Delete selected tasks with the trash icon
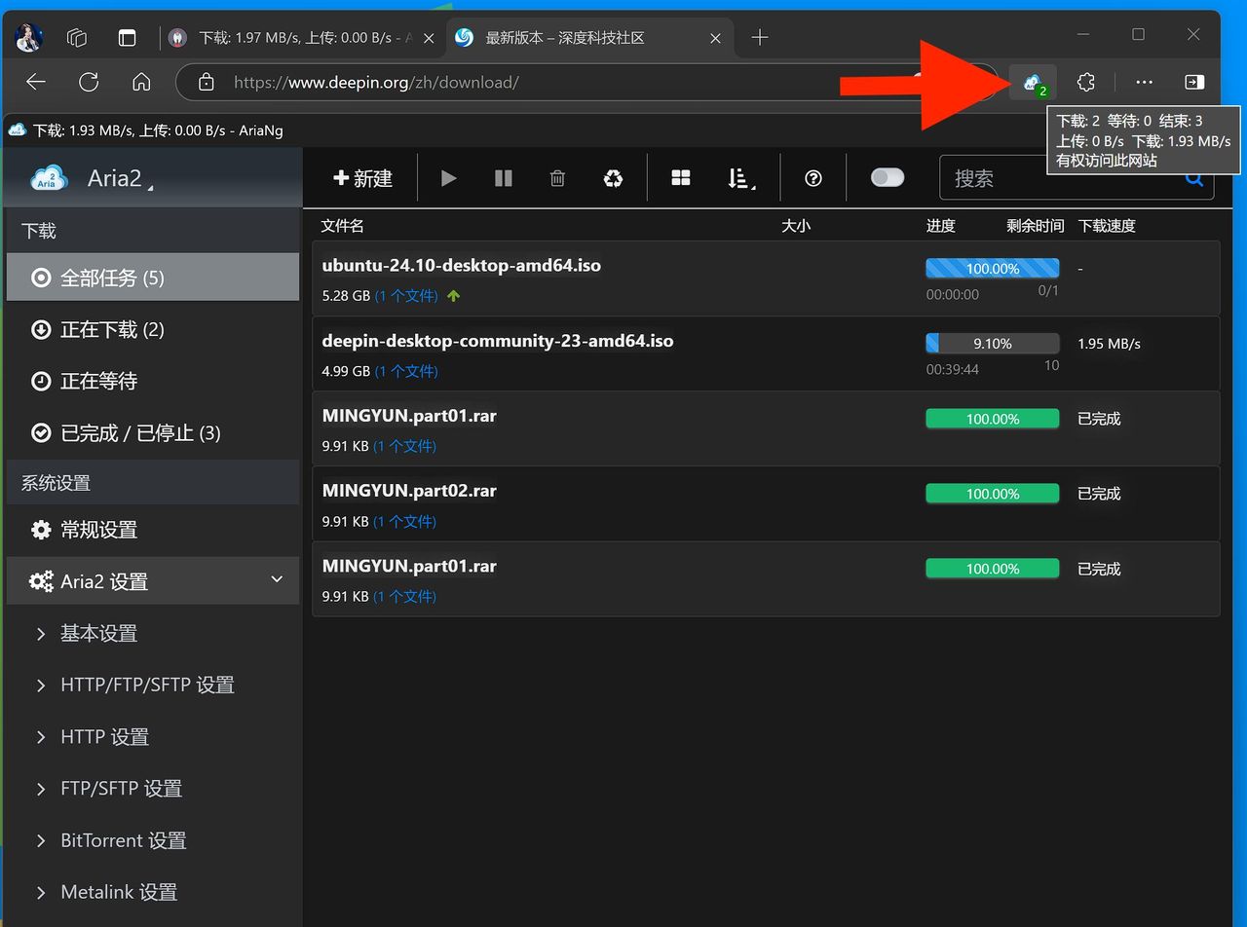The image size is (1247, 927). [557, 178]
